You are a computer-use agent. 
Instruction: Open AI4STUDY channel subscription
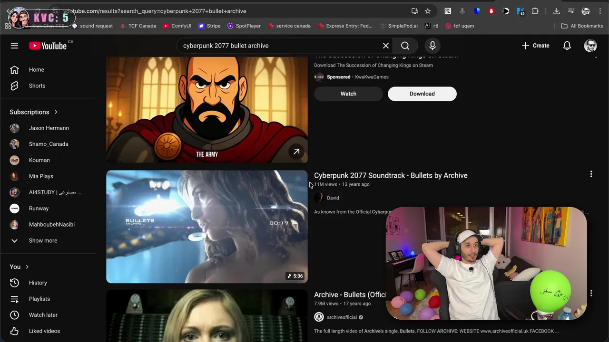pyautogui.click(x=49, y=192)
